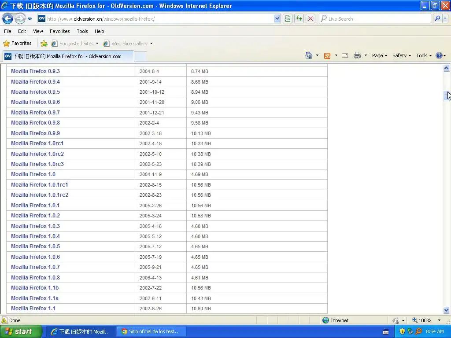Click Add to Favorites Bar icon
Viewport: 451px width, 338px height.
(x=44, y=44)
